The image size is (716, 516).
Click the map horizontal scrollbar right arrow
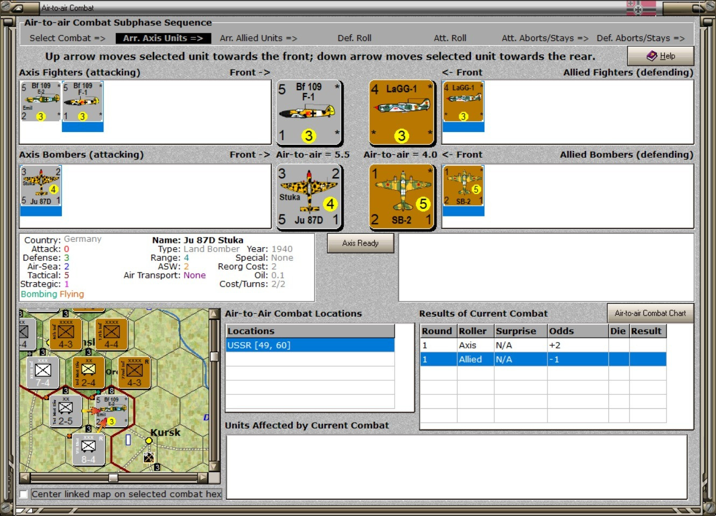(202, 478)
